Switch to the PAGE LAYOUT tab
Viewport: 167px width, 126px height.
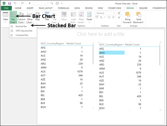(46, 8)
